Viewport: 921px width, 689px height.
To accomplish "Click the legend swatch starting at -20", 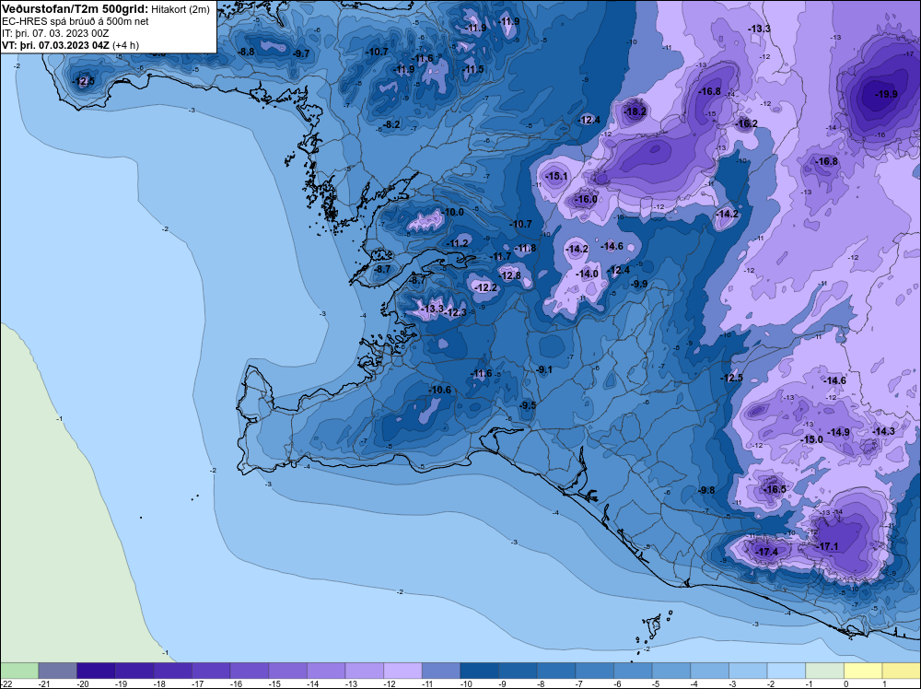I will click(96, 671).
